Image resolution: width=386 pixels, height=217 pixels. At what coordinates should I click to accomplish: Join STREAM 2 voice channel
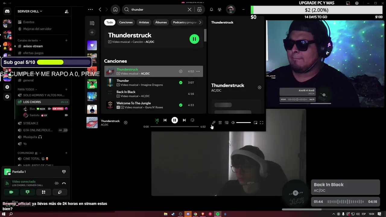[x=42, y=123]
